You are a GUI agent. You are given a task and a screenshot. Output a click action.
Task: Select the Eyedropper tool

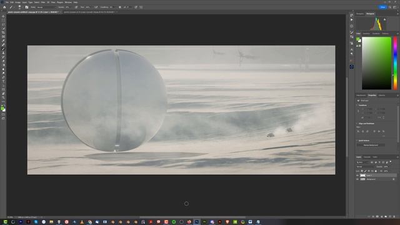pyautogui.click(x=3, y=41)
